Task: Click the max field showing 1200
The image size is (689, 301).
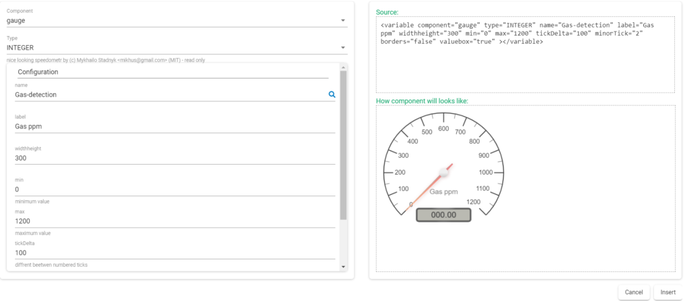Action: [x=174, y=221]
